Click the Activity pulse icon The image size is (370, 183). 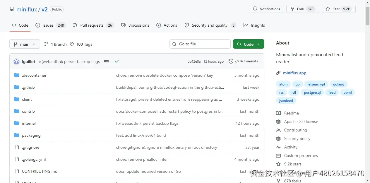point(278,147)
